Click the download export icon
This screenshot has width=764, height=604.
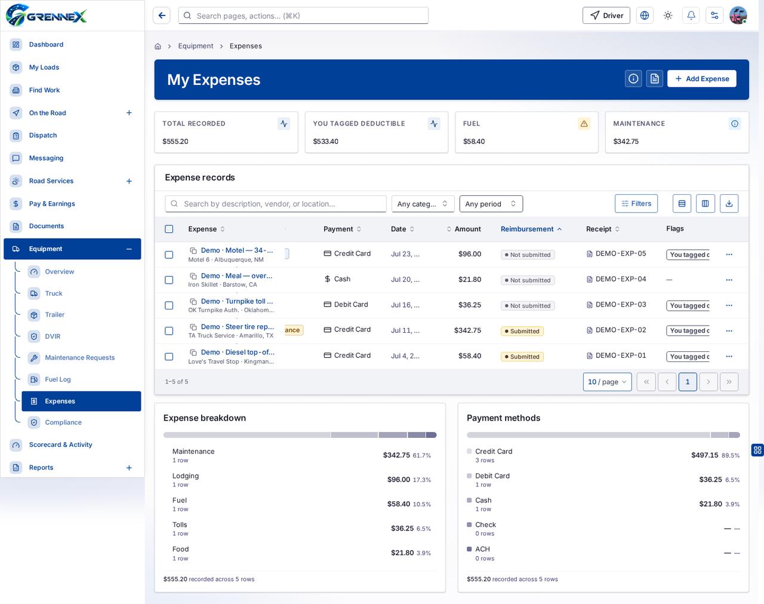[x=729, y=204]
